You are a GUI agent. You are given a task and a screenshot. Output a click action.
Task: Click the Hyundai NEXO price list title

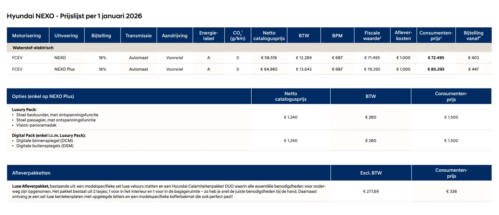(x=74, y=16)
